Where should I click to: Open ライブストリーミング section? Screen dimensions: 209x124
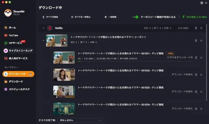(18, 51)
